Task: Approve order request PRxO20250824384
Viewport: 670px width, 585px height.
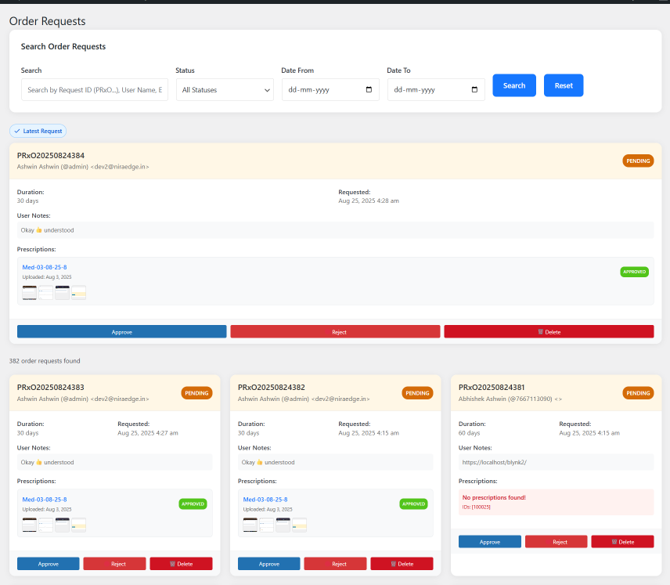Action: coord(121,332)
